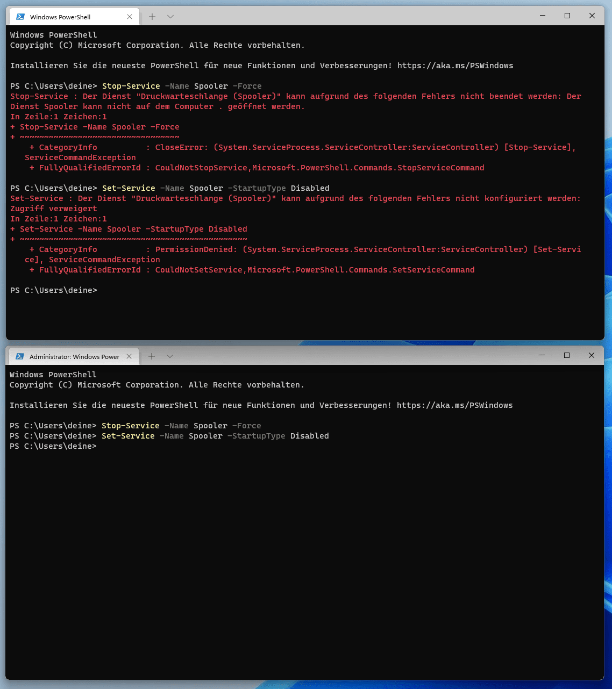Click "Disabled" value in the Administrator window
Screen dimensions: 612x689
310,436
